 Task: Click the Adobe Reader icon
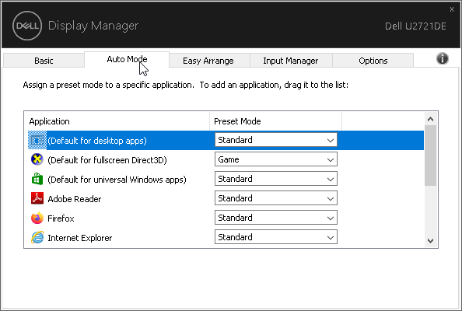pos(37,198)
